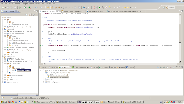Viewport: 184px width, 104px height.
Task: Click the Windows Start button
Action: click(4, 102)
